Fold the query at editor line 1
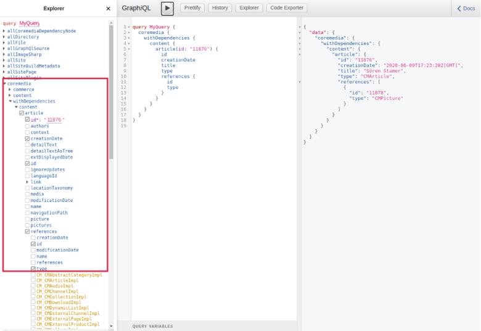Screen dimensions: 481x331 coord(129,27)
